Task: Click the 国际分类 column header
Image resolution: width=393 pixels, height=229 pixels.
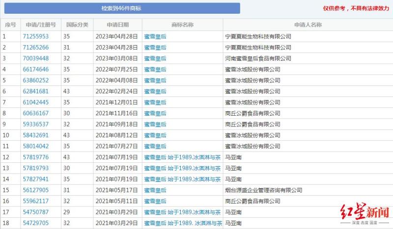Action: tap(77, 25)
